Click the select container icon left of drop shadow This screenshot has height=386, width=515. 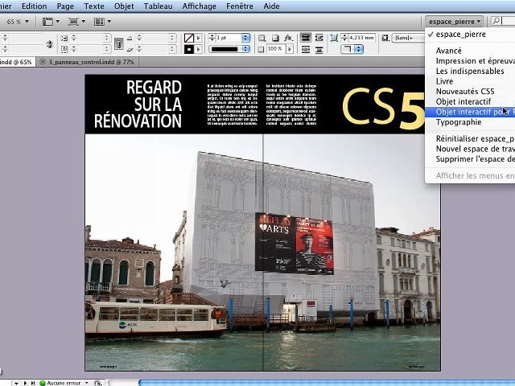(x=262, y=38)
